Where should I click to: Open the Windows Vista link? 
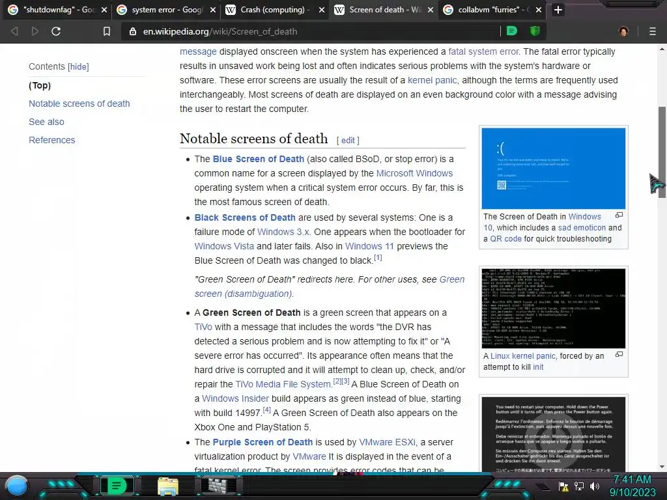(x=224, y=246)
